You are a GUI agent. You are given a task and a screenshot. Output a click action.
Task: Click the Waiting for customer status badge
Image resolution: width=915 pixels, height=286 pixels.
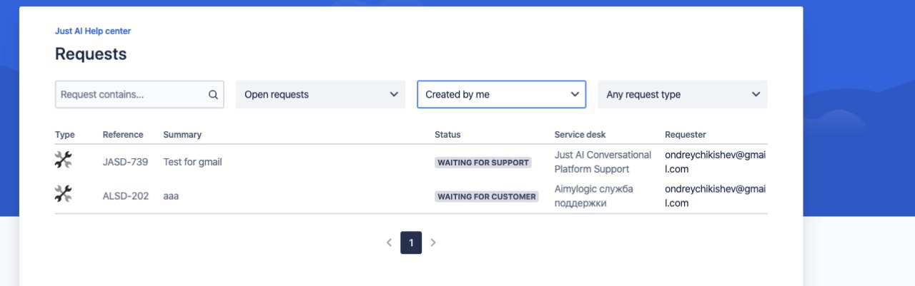coord(487,197)
